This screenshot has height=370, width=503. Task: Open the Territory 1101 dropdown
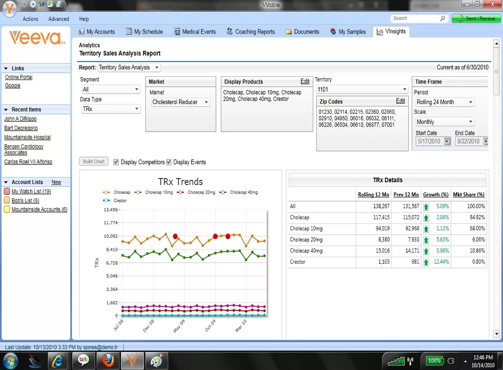362,90
